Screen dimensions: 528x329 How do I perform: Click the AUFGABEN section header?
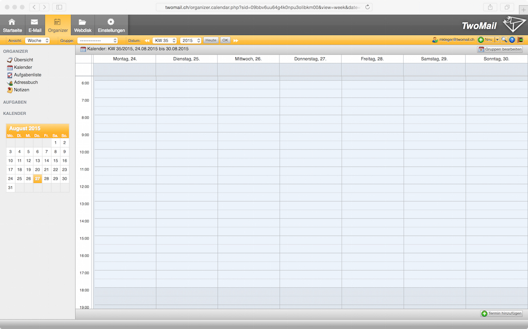point(15,102)
